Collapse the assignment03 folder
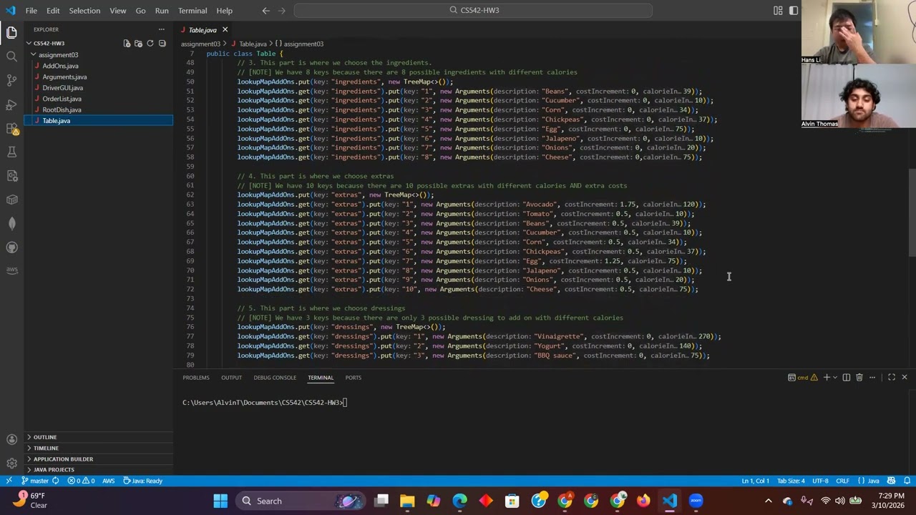This screenshot has height=515, width=916. [x=58, y=55]
